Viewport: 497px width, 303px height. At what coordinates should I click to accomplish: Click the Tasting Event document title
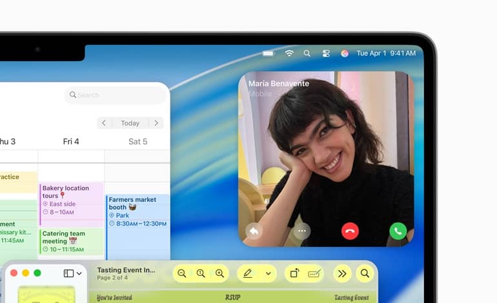(x=126, y=270)
